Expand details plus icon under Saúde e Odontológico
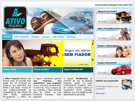 [99, 56]
